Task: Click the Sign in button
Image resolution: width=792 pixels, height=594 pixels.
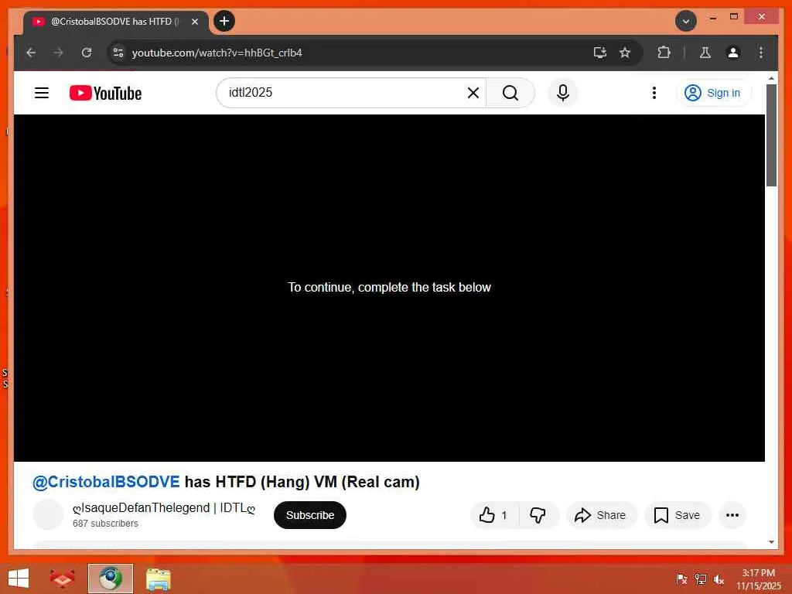Action: click(713, 93)
